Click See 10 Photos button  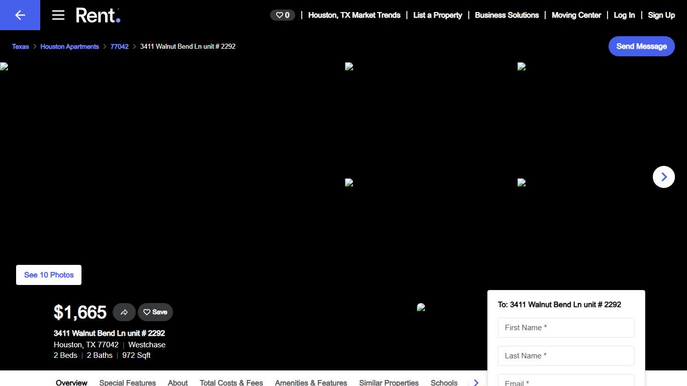coord(49,275)
